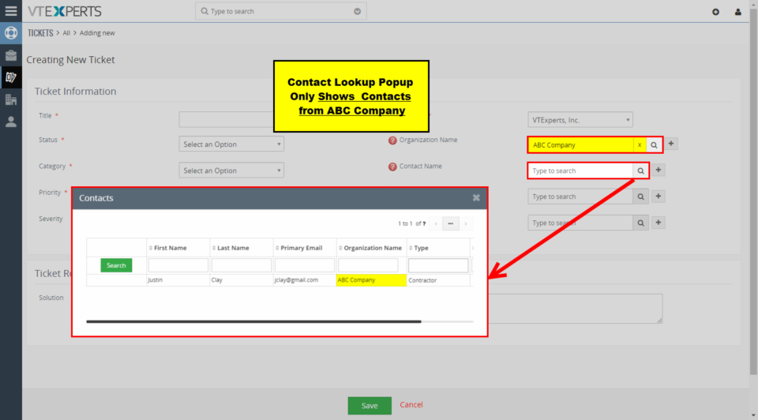Open the Category dropdown
Screen dimensions: 758x420
tap(231, 170)
